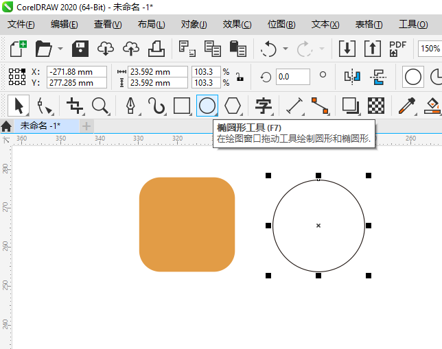
Task: Select the Ellipse tool
Action: coord(207,106)
